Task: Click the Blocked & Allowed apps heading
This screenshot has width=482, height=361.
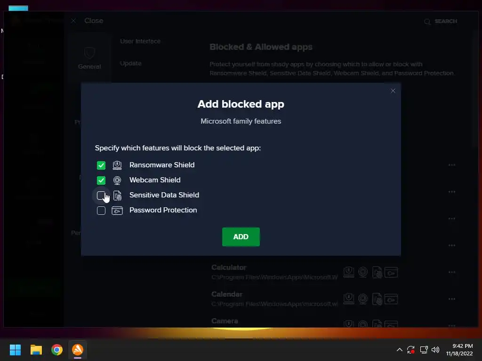Action: [x=261, y=47]
